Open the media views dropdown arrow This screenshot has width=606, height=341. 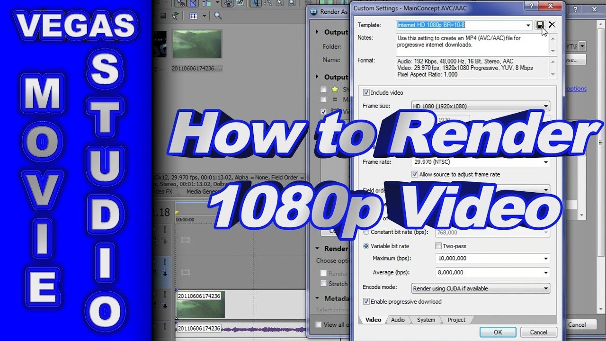[205, 16]
